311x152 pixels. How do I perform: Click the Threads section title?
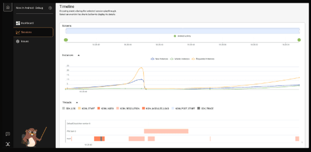[x=67, y=103]
